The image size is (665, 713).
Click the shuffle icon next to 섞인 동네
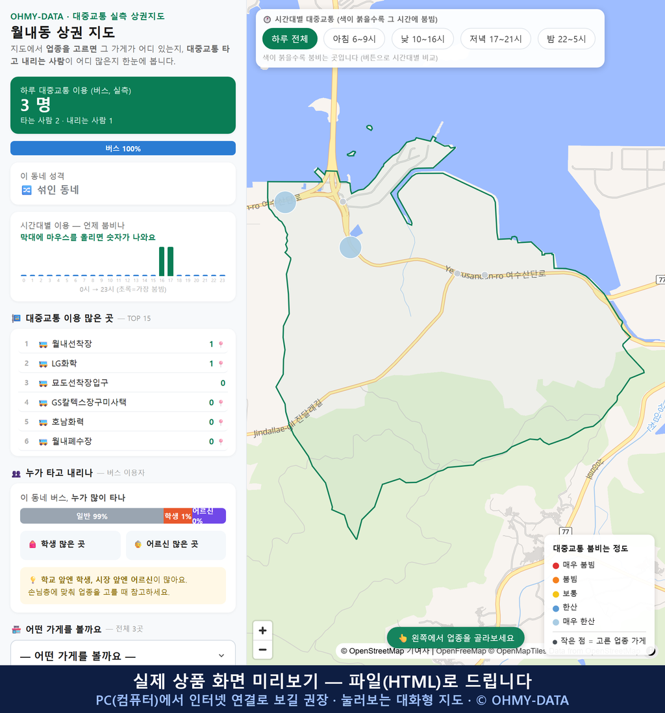(27, 190)
